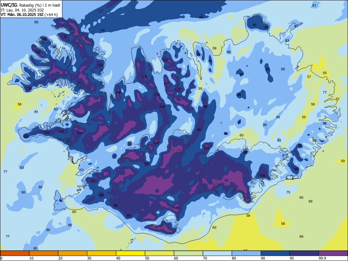This screenshot has height=261, width=348.
Task: Pick the light orange 20–30 legend swatch
Action: pos(73,253)
